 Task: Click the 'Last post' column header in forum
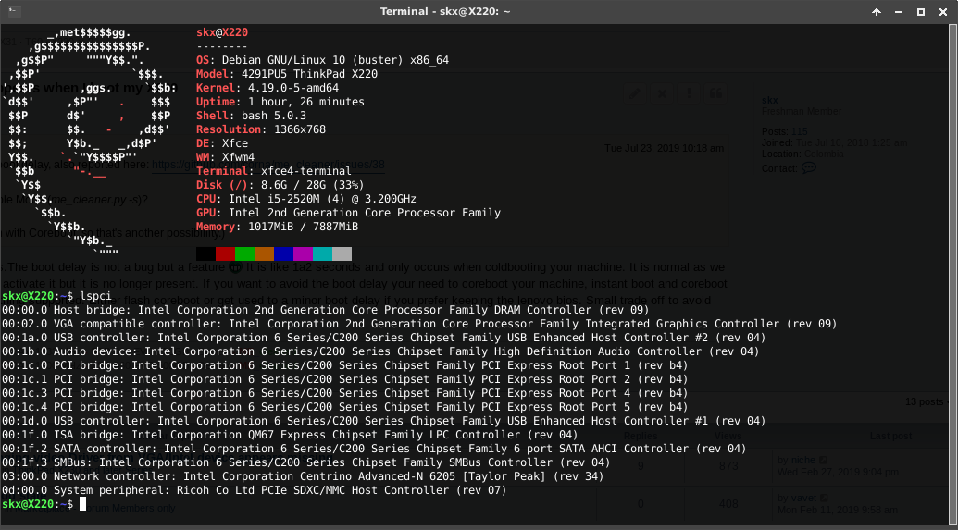tap(890, 436)
